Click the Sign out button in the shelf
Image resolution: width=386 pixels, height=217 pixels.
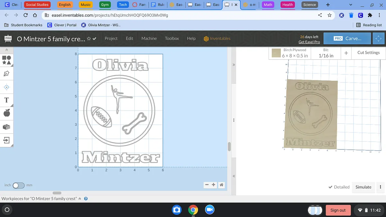click(338, 210)
